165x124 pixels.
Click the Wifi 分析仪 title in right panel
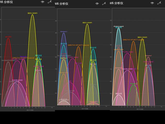click(x=116, y=3)
